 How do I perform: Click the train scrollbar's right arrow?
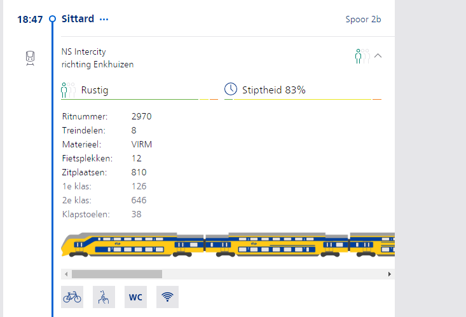point(390,274)
